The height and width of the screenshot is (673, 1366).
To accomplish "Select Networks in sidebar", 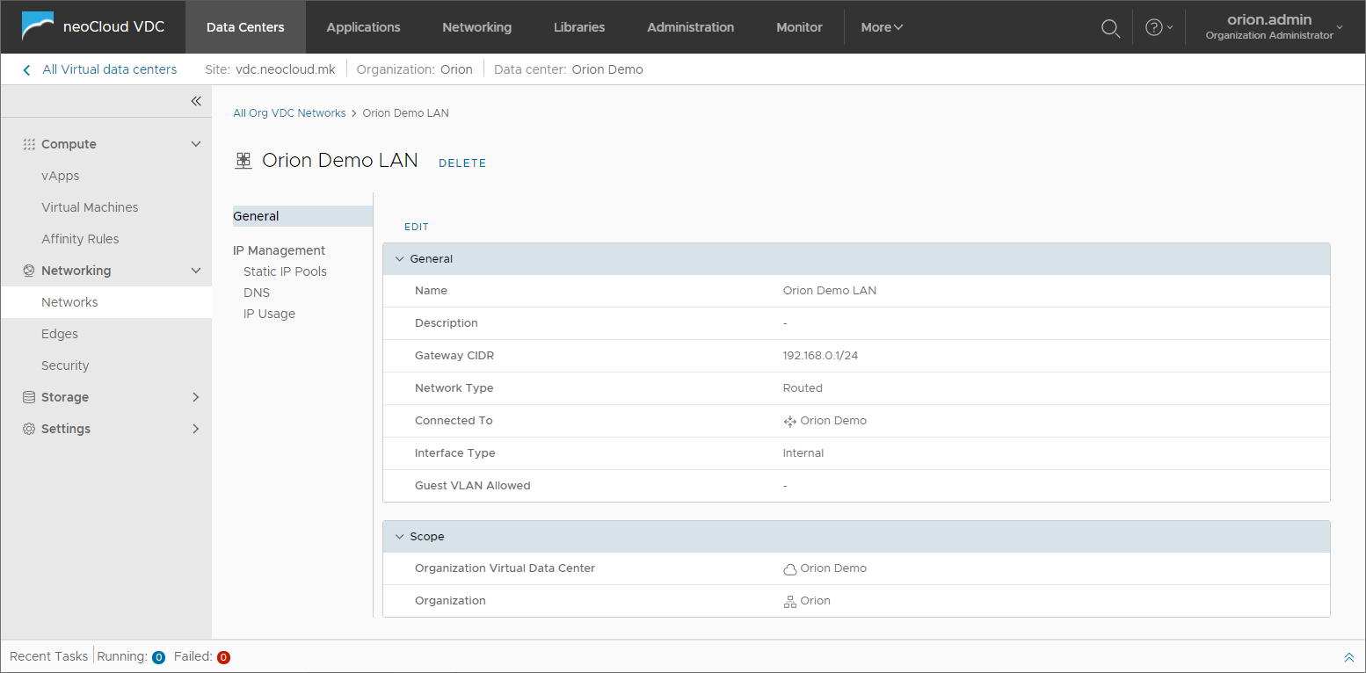I will pos(106,302).
